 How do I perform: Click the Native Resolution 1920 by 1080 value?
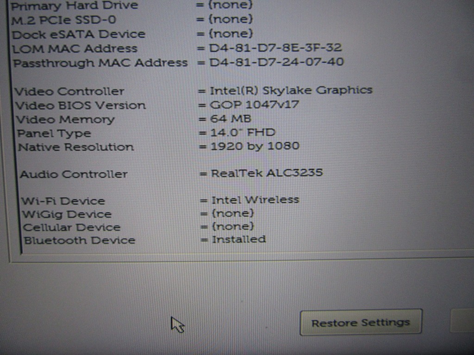pyautogui.click(x=255, y=146)
